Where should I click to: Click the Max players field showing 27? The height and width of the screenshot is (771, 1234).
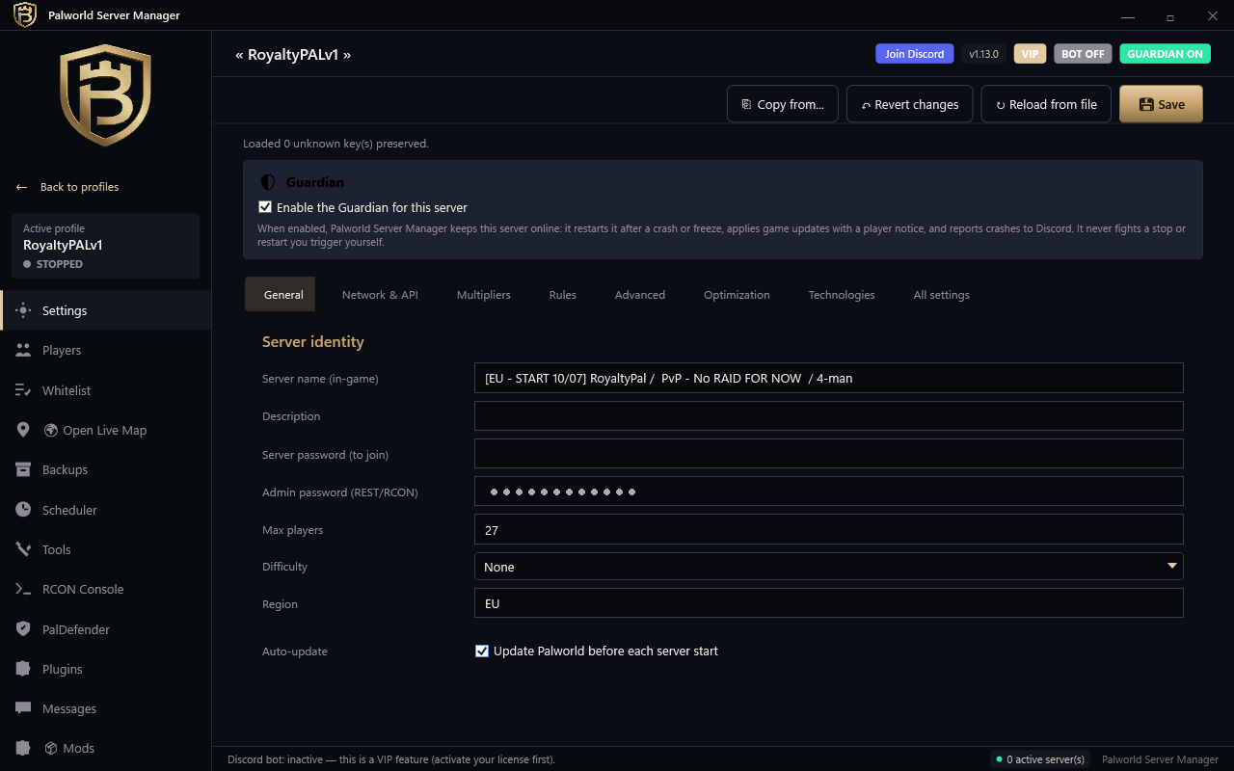coord(828,529)
